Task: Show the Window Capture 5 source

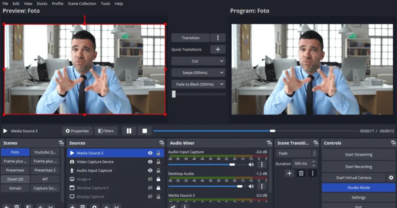Action: [150, 188]
